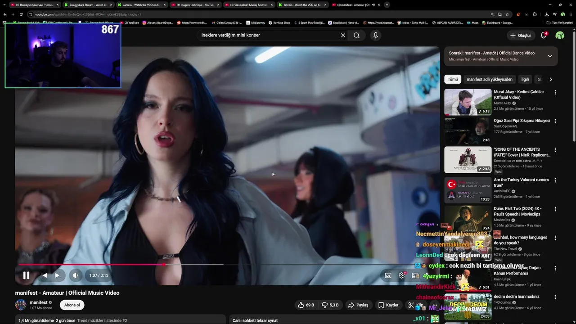This screenshot has width=576, height=324.
Task: Switch to mugem technique YouTube tab
Action: (x=195, y=5)
